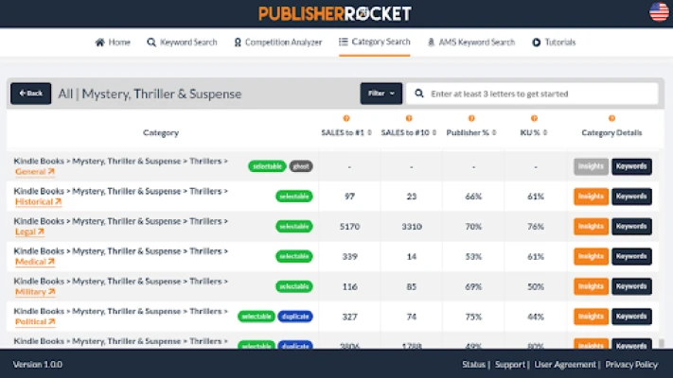Click Insights for the Legal category

coord(591,227)
